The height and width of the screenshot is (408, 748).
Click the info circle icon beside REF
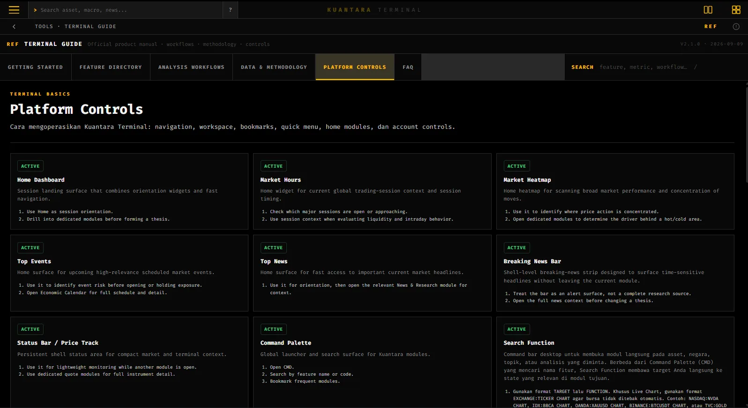tap(736, 27)
